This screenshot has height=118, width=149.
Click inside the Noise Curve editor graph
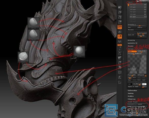(x=137, y=64)
